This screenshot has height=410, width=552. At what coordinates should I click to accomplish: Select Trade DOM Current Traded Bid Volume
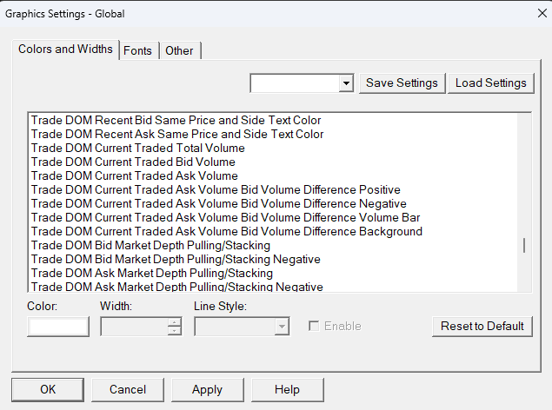(x=133, y=162)
